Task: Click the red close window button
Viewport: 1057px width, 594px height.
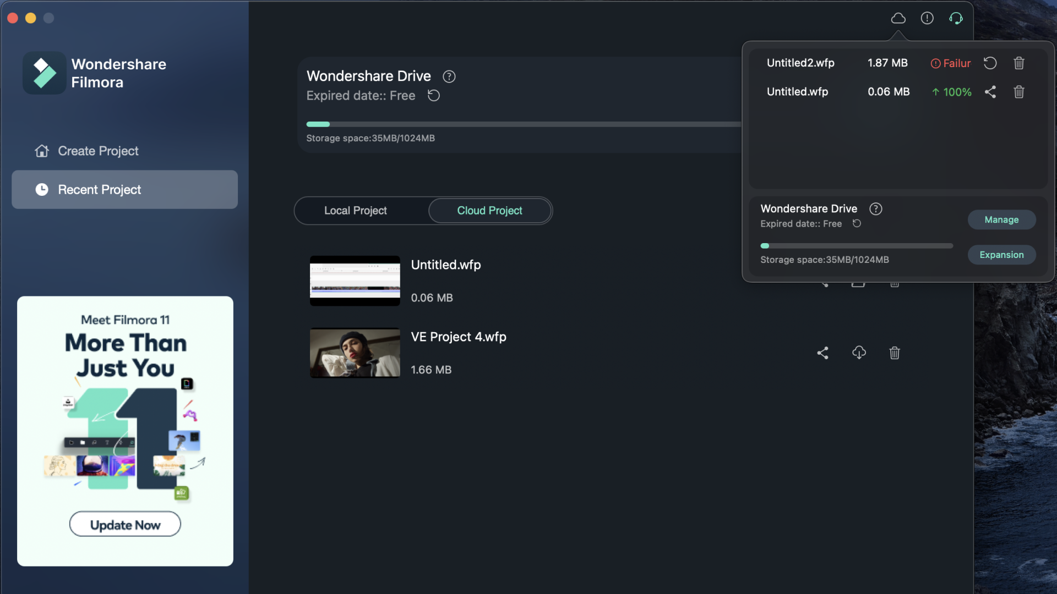Action: (x=13, y=18)
